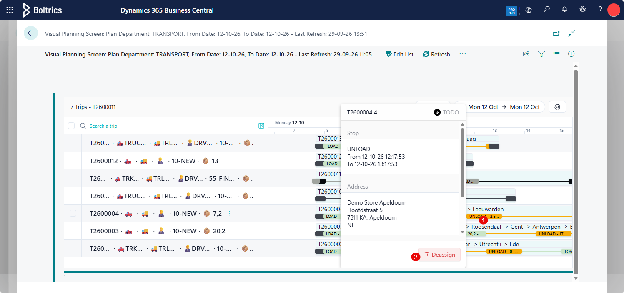Click the Dynamics 365 Business Central title
This screenshot has height=293, width=624.
pyautogui.click(x=167, y=10)
